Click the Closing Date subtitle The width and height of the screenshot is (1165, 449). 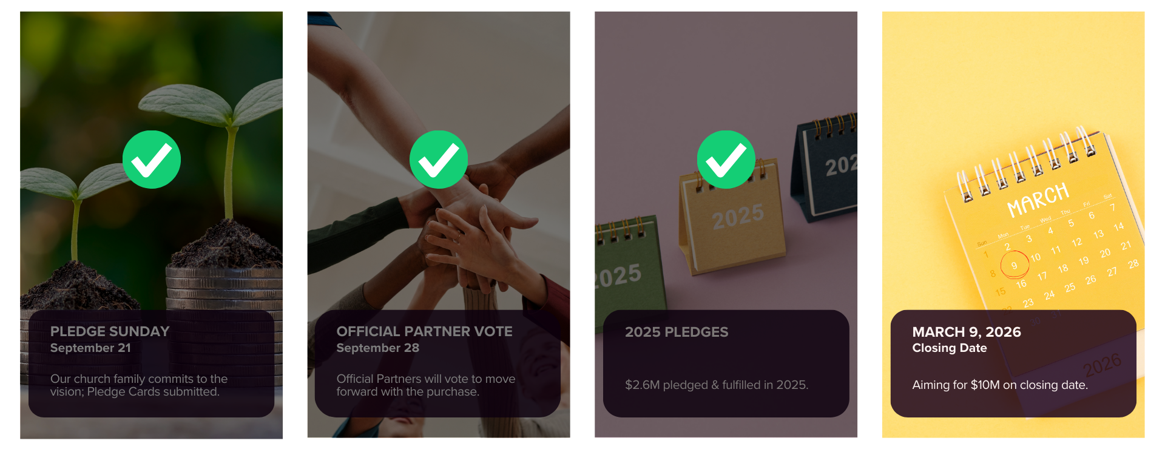tap(949, 348)
